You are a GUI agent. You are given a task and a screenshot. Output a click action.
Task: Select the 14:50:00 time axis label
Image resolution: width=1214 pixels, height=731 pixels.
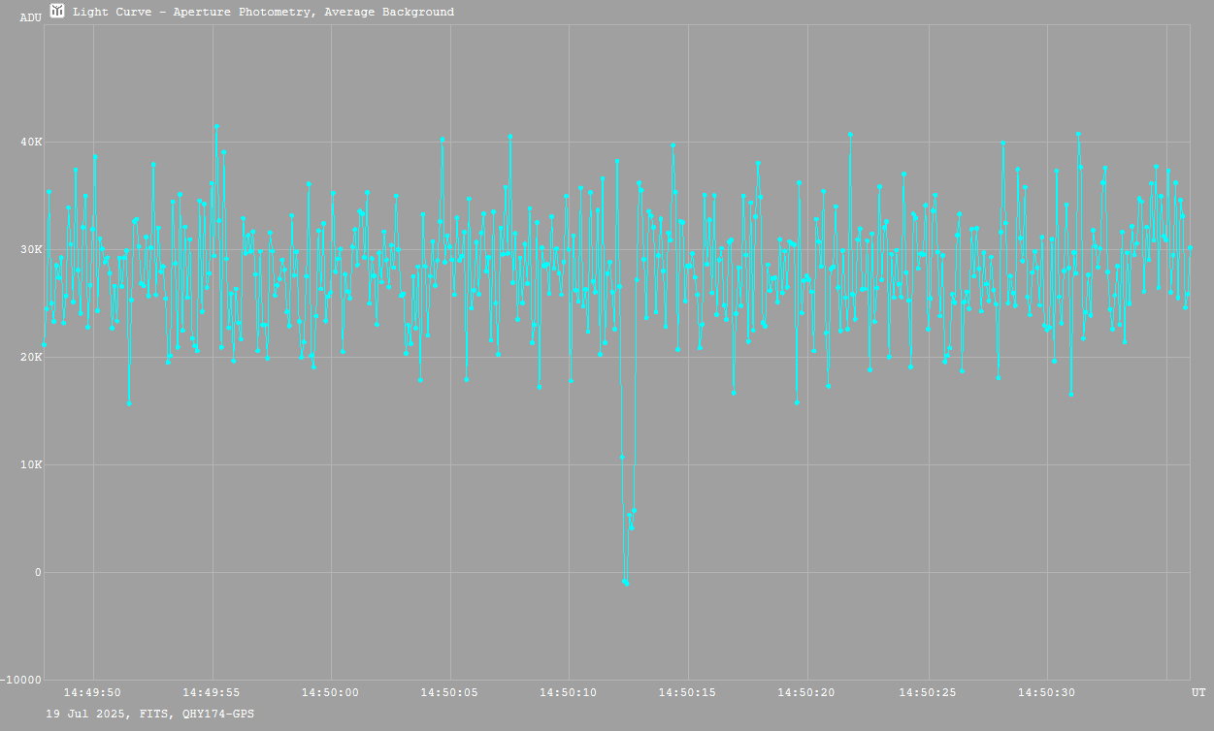point(330,692)
